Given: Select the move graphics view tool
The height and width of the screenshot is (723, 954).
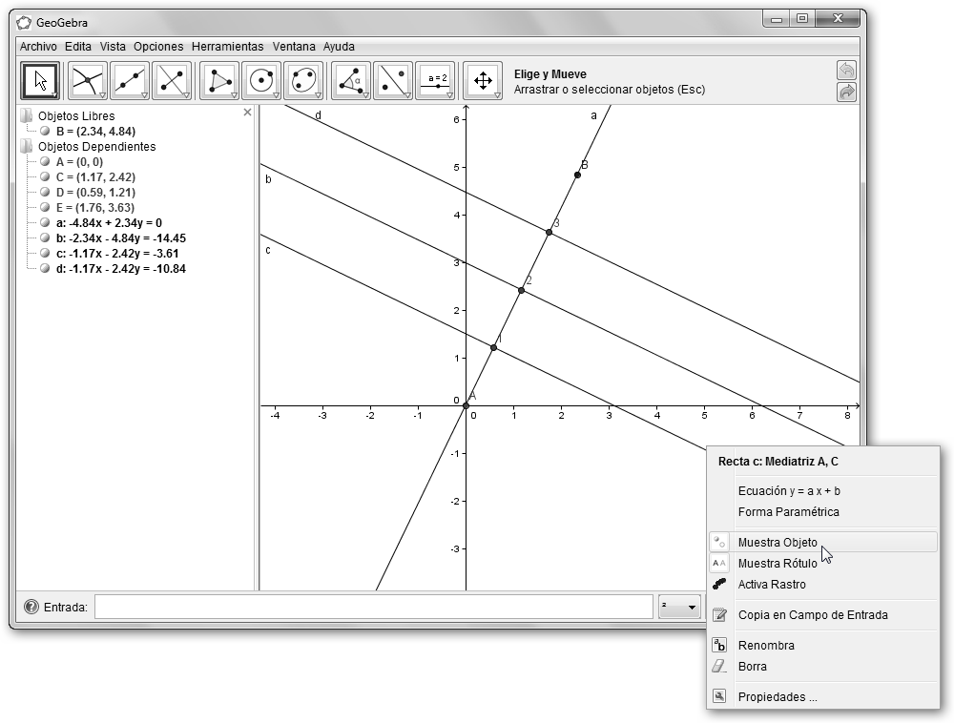Looking at the screenshot, I should coord(482,81).
